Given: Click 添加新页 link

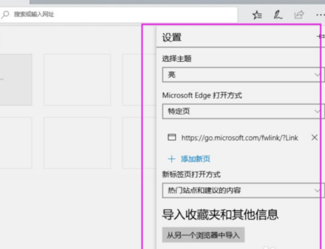Looking at the screenshot, I should coord(196,159).
